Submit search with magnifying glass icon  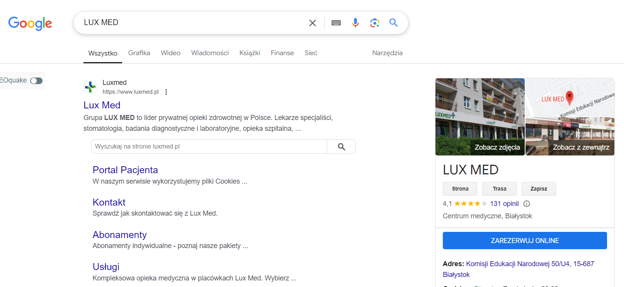(x=393, y=23)
